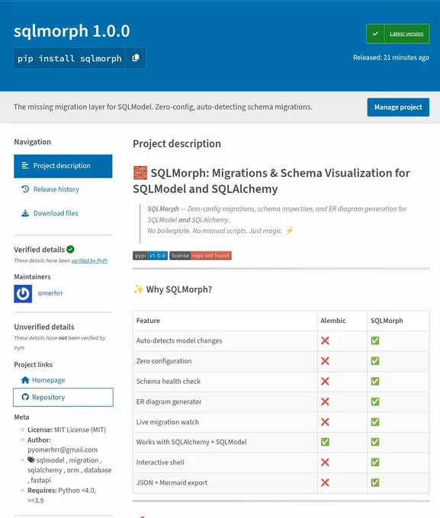Click the Release history clock icon
This screenshot has width=440, height=518.
tap(25, 189)
